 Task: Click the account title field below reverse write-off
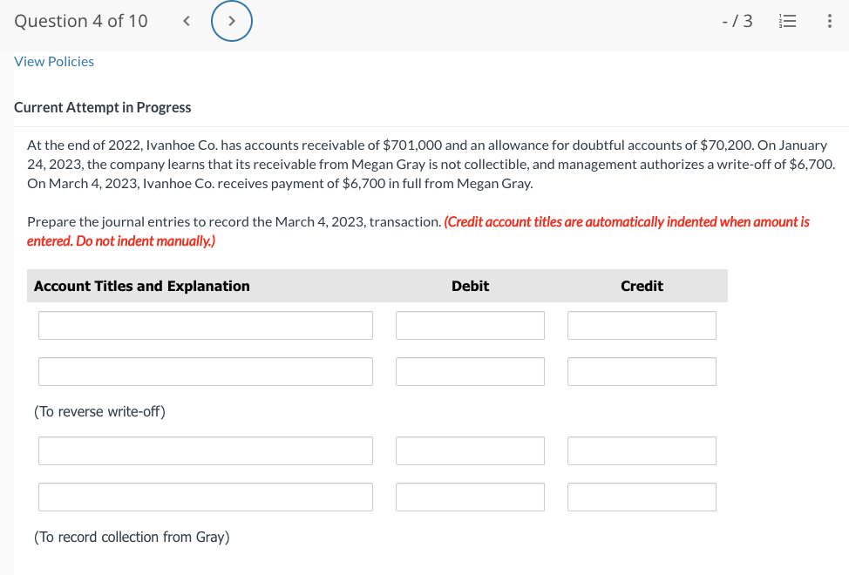tap(205, 450)
